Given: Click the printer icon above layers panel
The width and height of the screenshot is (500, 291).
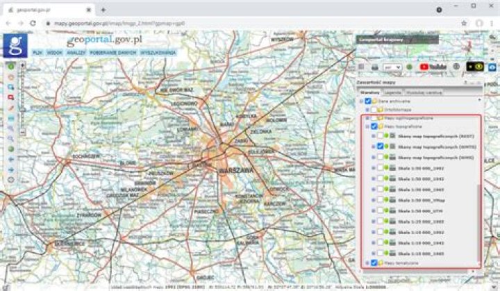Looking at the screenshot, I should tap(375, 67).
